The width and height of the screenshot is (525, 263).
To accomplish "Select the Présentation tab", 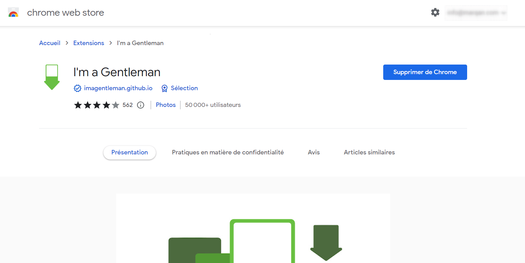I will coord(129,152).
